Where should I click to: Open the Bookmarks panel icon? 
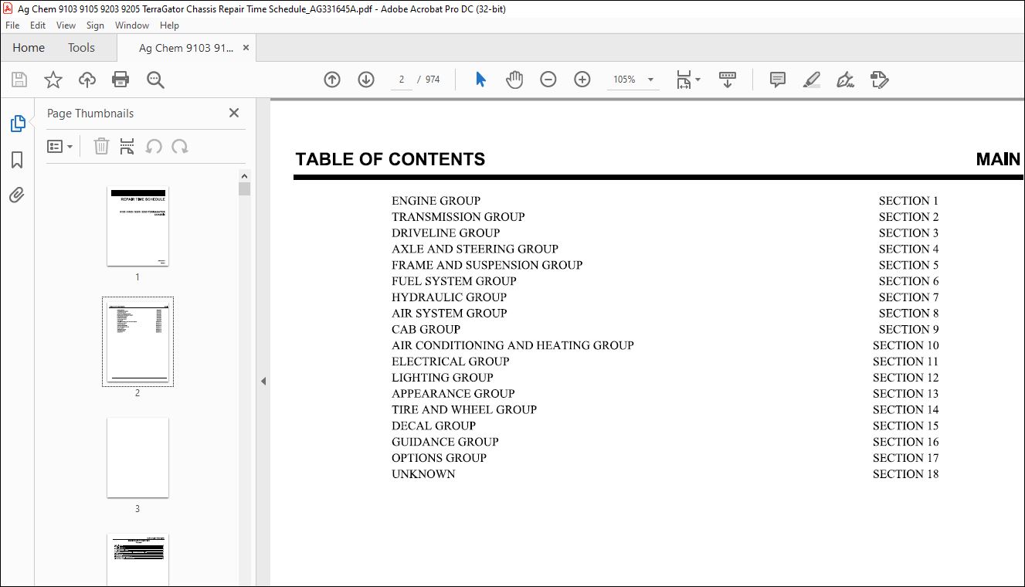17,159
